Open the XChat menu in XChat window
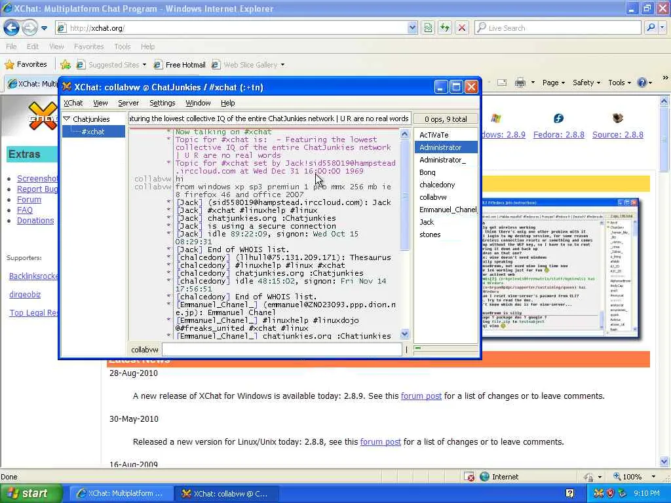The width and height of the screenshot is (671, 503). coord(73,103)
